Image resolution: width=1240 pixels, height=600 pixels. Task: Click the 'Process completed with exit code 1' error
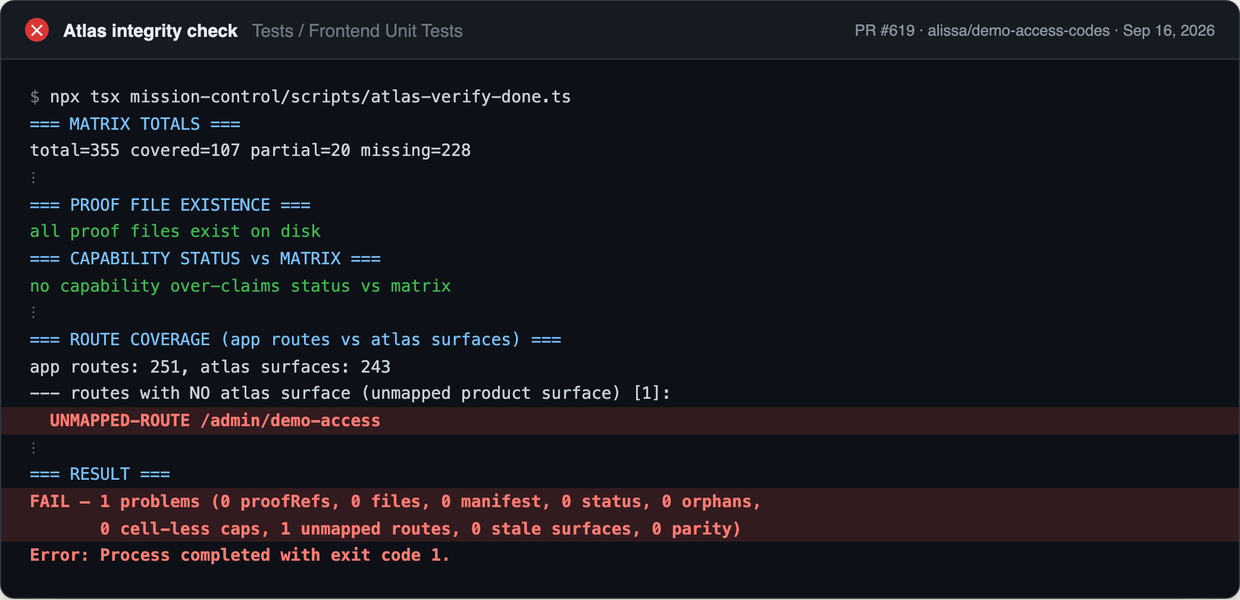pos(240,555)
